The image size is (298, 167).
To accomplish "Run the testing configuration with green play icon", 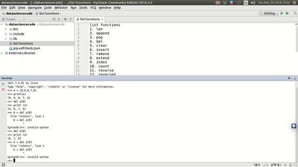I will 282,13.
